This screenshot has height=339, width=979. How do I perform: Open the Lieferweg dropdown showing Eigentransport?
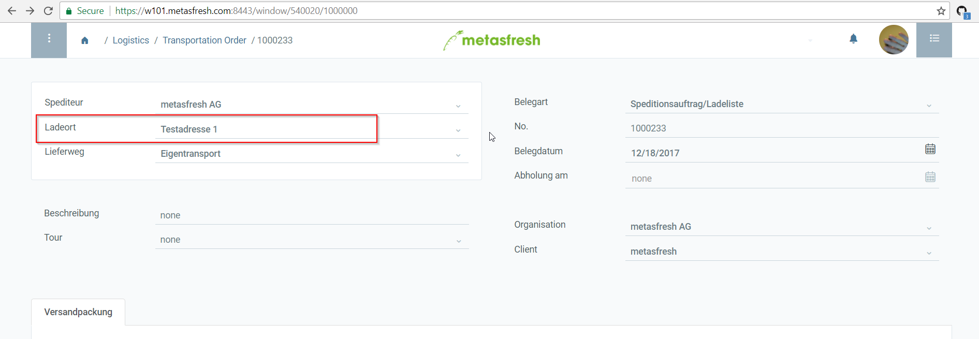click(x=458, y=155)
